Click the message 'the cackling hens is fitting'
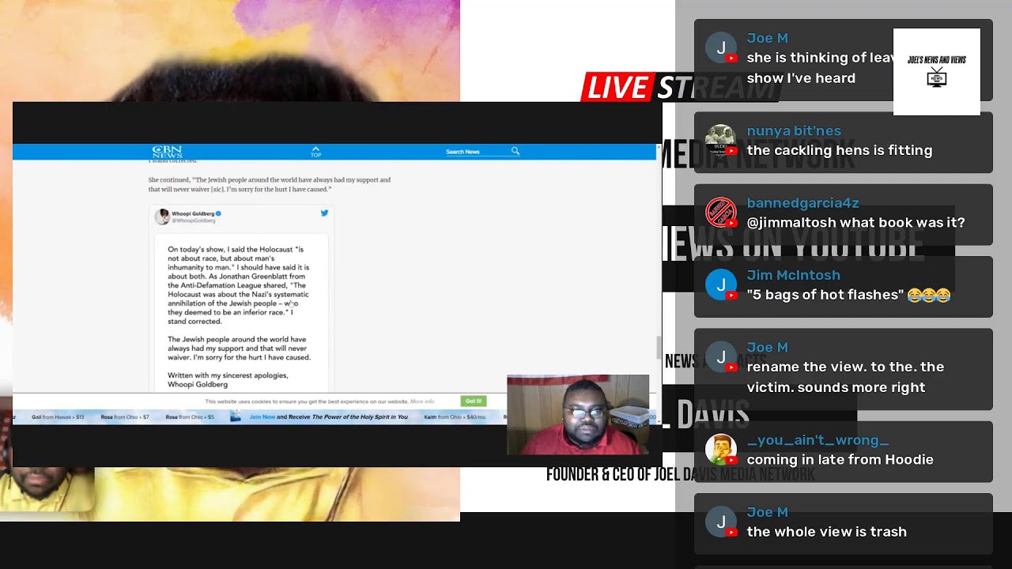Image resolution: width=1012 pixels, height=569 pixels. click(840, 150)
